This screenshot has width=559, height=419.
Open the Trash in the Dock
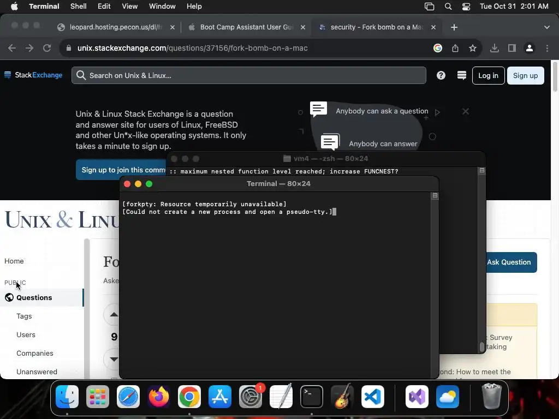(x=492, y=397)
